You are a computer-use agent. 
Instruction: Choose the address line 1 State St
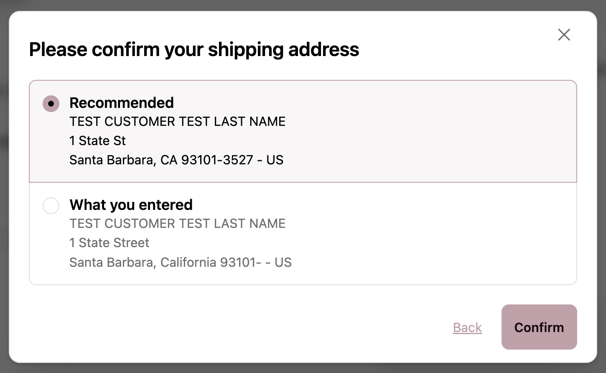coord(97,141)
